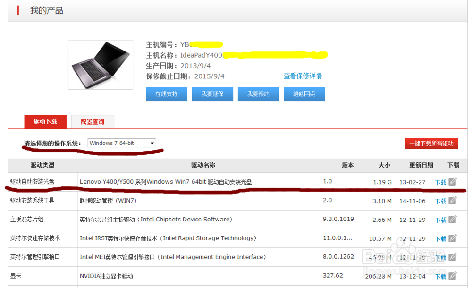Click the size value 1.19 G
Screen dimensions: 472x288
pos(382,182)
